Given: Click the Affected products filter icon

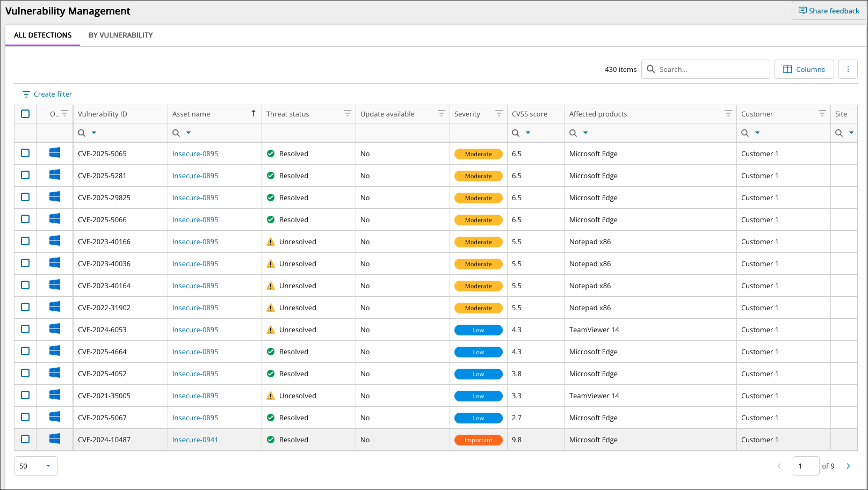Looking at the screenshot, I should pos(728,113).
